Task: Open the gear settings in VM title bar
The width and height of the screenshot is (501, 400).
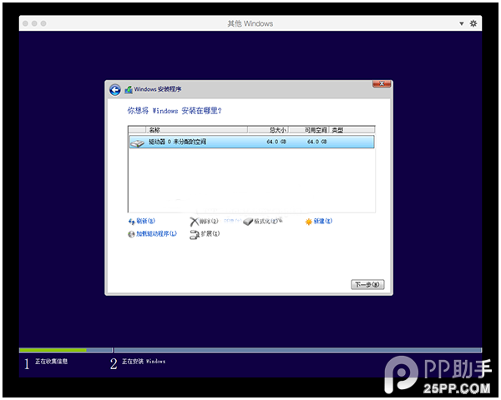Action: click(x=473, y=23)
